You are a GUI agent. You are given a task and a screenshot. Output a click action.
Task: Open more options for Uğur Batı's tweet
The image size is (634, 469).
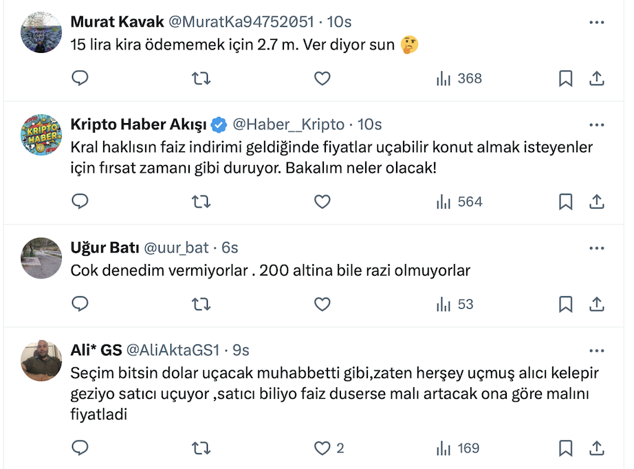(x=596, y=248)
